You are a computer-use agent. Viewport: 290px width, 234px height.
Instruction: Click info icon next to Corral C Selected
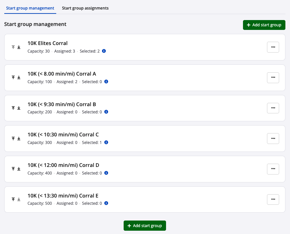tap(106, 143)
